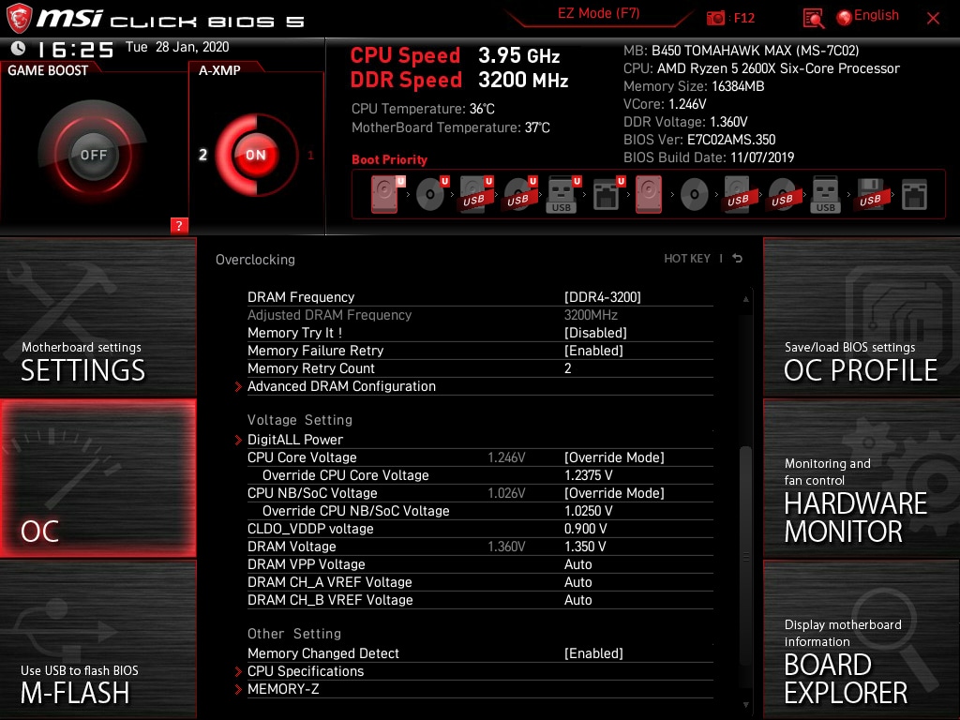
Task: Edit DRAM CH_A VREF Voltage Auto value
Action: click(x=577, y=581)
